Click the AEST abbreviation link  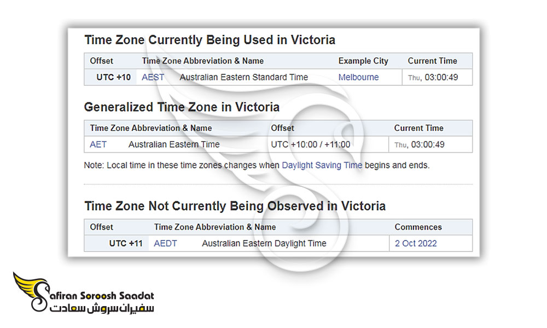(153, 78)
